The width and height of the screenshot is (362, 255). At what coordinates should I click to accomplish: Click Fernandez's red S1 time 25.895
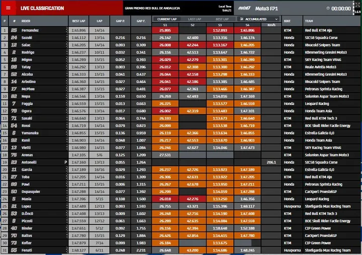[x=165, y=30]
